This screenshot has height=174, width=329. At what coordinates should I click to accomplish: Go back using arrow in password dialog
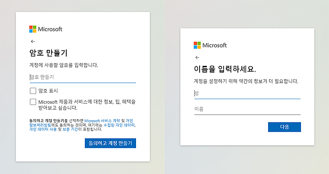33,41
